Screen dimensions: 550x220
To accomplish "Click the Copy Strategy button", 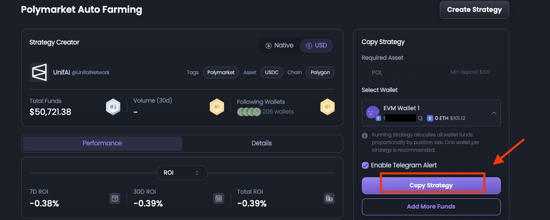I will (x=431, y=186).
